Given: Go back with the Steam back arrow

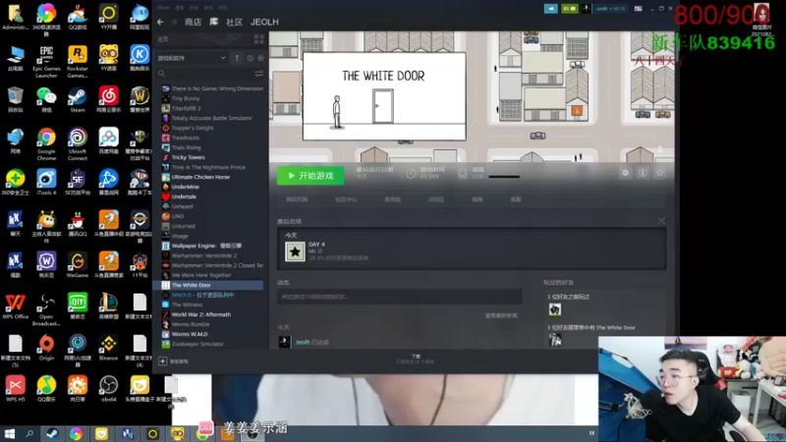Looking at the screenshot, I should [160, 22].
